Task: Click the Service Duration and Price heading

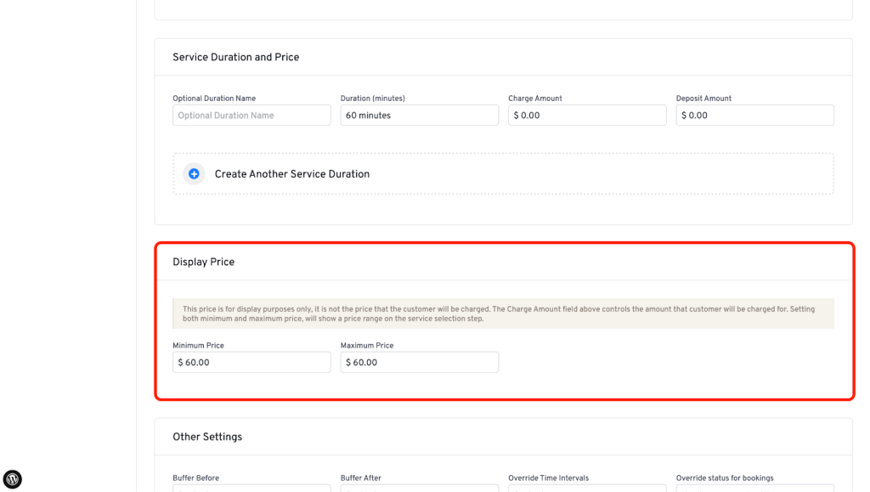Action: (235, 58)
